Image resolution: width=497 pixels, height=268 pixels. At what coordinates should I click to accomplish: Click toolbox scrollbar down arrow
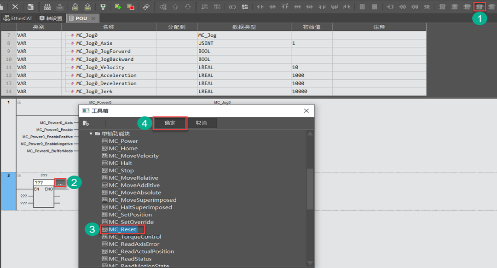310,263
